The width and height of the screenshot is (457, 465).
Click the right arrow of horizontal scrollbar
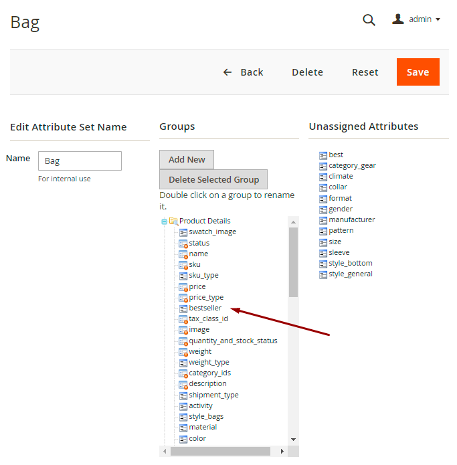[x=282, y=452]
